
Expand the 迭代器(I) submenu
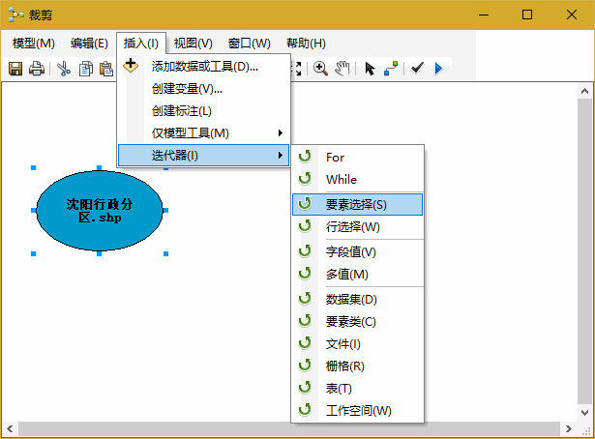(x=204, y=156)
